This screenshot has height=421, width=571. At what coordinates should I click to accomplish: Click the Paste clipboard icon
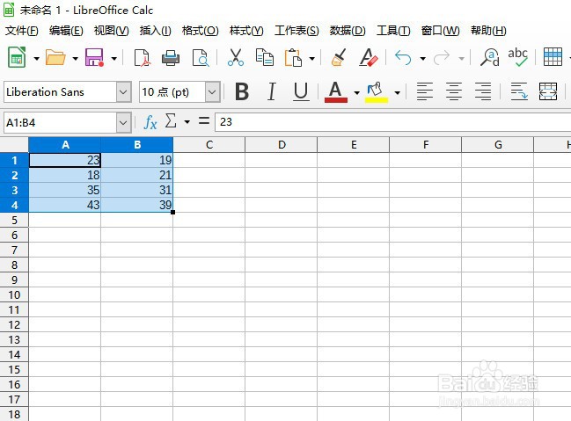pos(293,57)
